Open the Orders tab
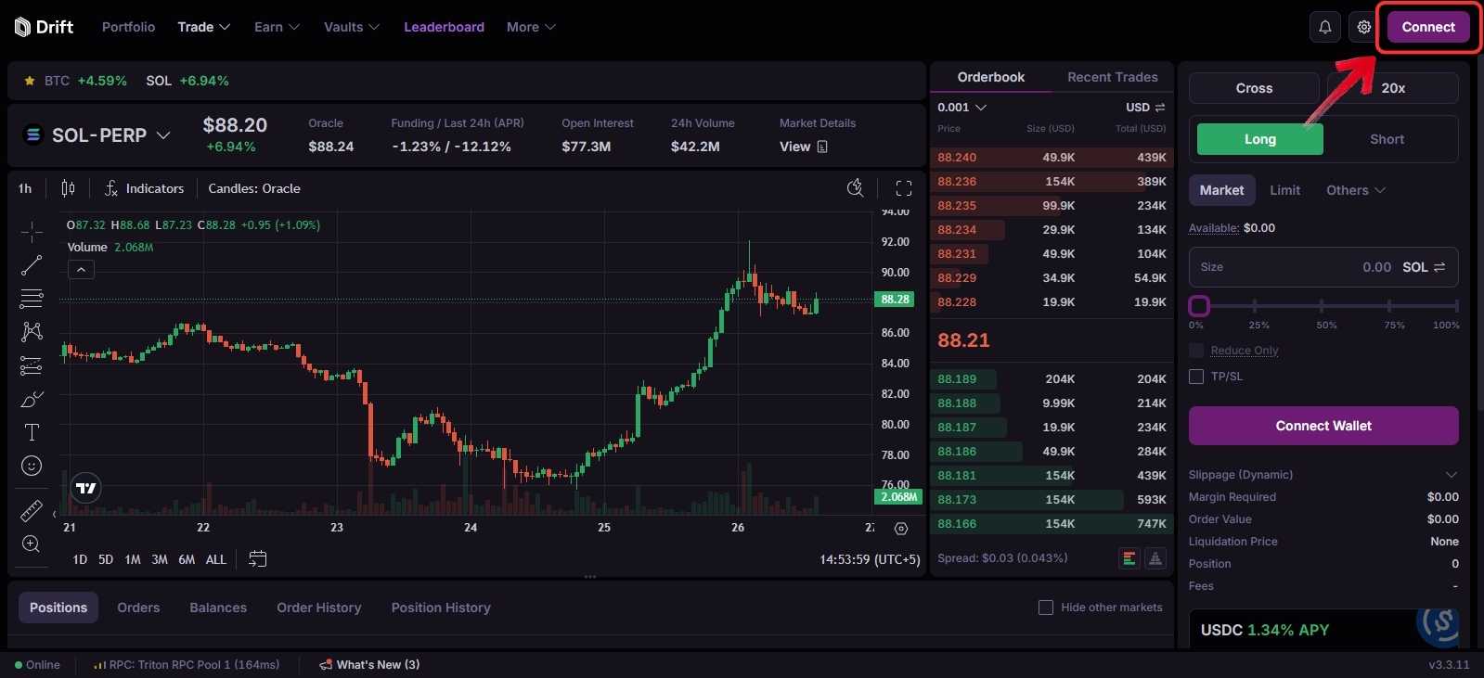This screenshot has height=678, width=1484. (138, 608)
